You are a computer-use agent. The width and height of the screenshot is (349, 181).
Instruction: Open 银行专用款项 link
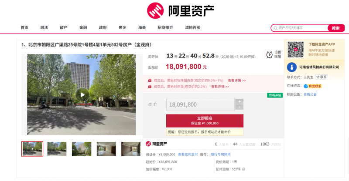pyautogui.click(x=221, y=154)
